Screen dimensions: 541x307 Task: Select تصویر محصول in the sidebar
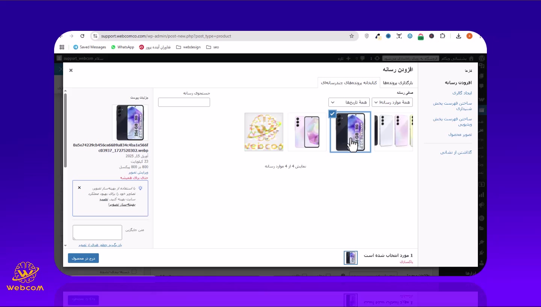tap(460, 134)
